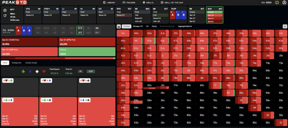Click the Ace clubs Ace diamonds combo card

pyautogui.click(x=20, y=111)
